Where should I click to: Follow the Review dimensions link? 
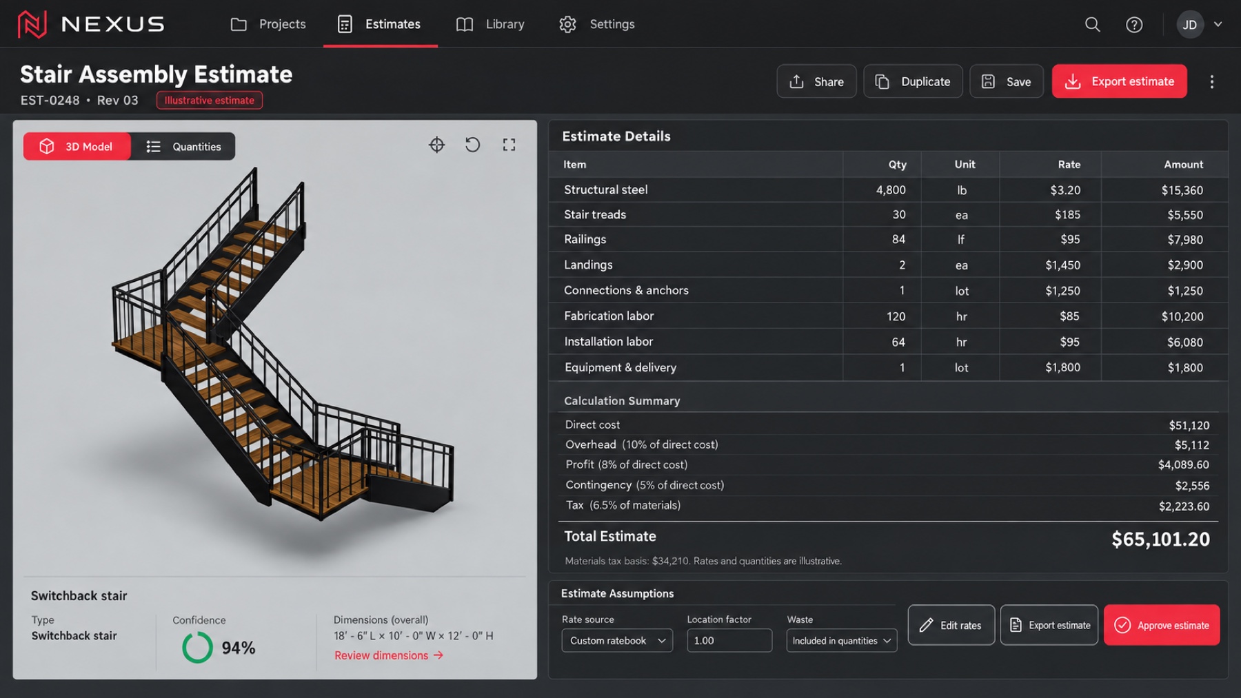pos(389,655)
